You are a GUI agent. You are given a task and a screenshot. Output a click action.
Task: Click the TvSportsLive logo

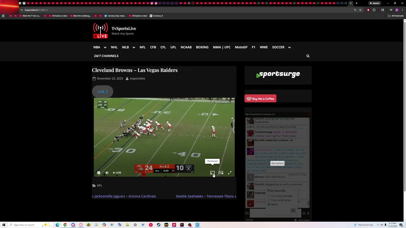click(100, 31)
